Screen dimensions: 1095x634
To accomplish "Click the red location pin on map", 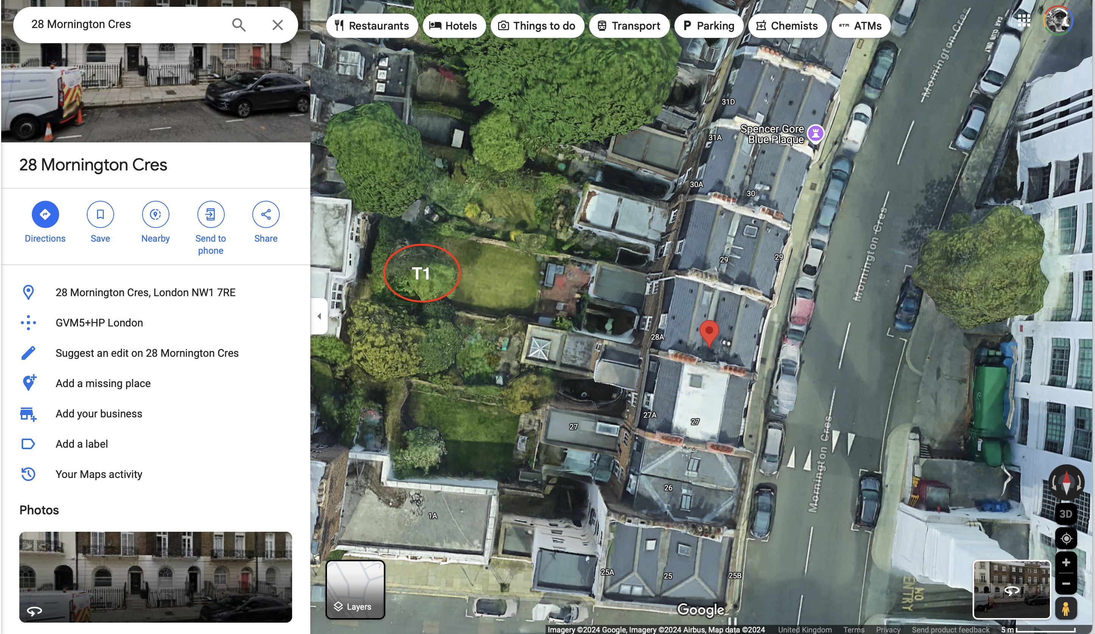I will [709, 334].
